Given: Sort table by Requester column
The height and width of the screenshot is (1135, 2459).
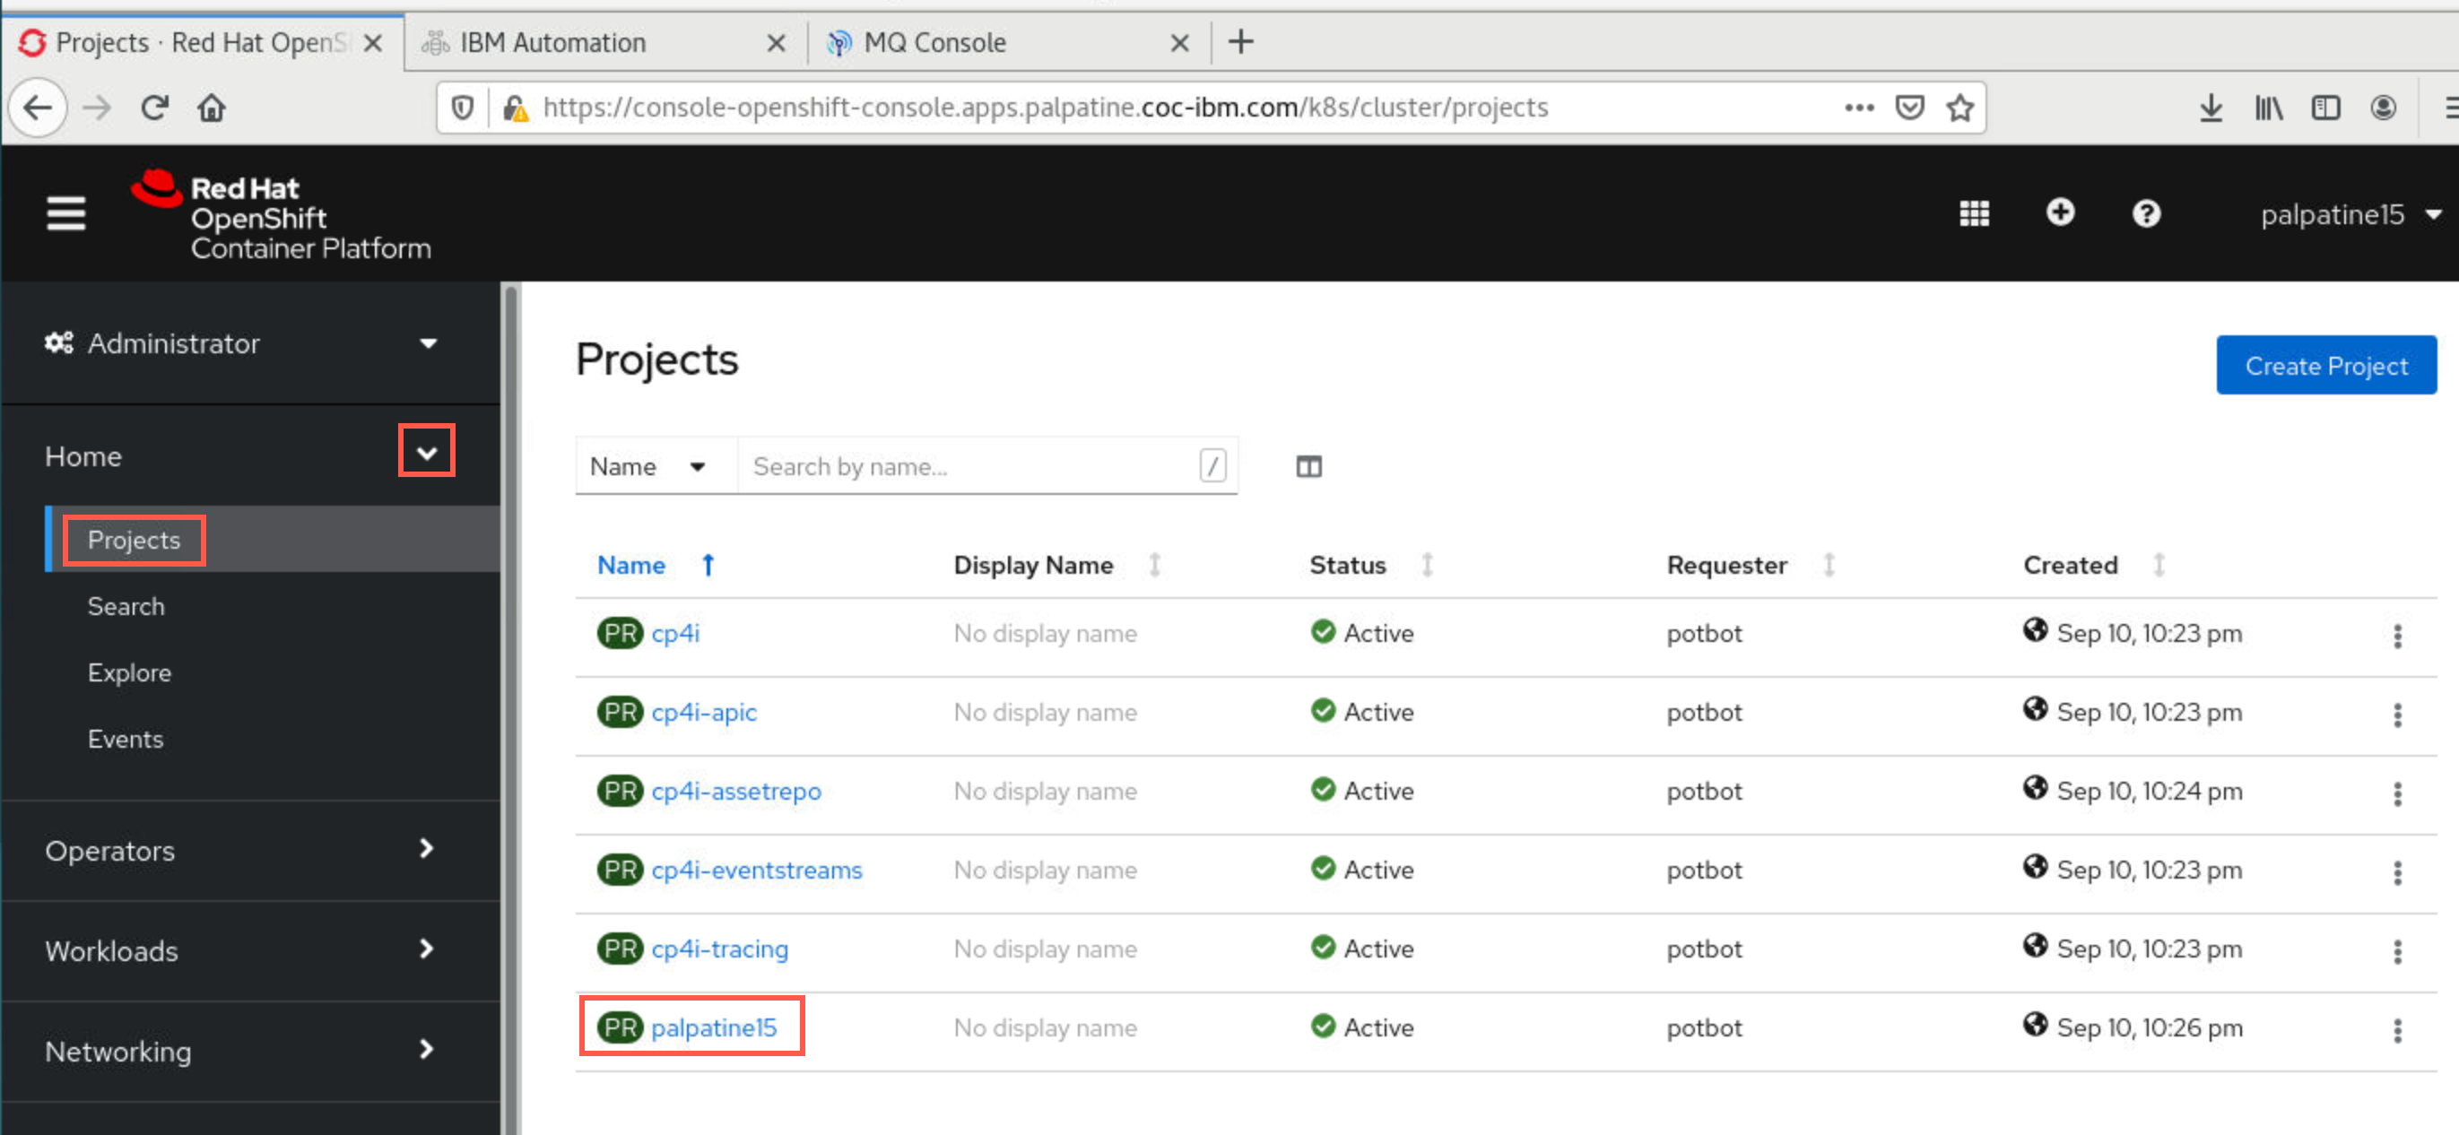Looking at the screenshot, I should pos(1726,565).
